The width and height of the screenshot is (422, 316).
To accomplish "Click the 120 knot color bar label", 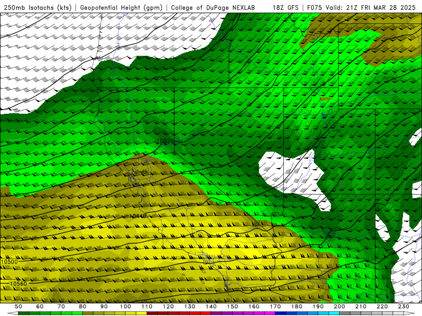I will (x=168, y=307).
